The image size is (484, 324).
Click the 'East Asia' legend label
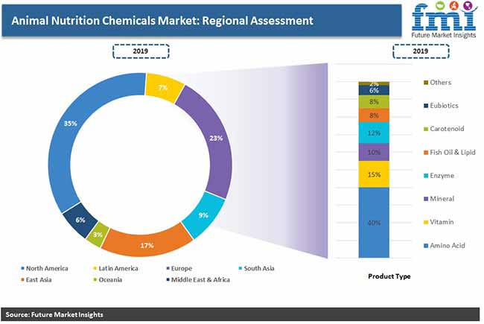click(x=39, y=280)
